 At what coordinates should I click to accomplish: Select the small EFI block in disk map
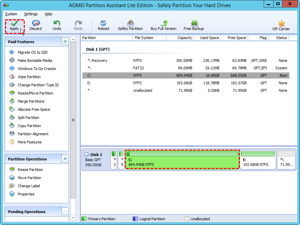click(121, 160)
